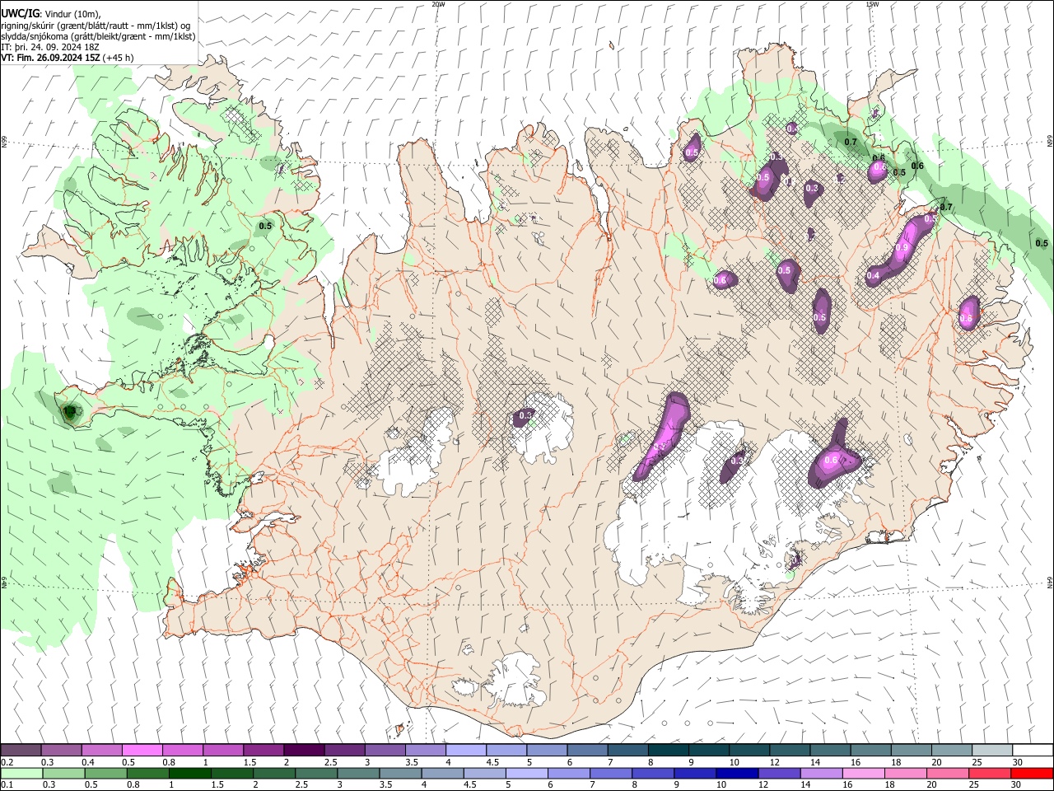1054x791 pixels.
Task: Click the dark teal 8–9 snow legend swatch
Action: 669,750
